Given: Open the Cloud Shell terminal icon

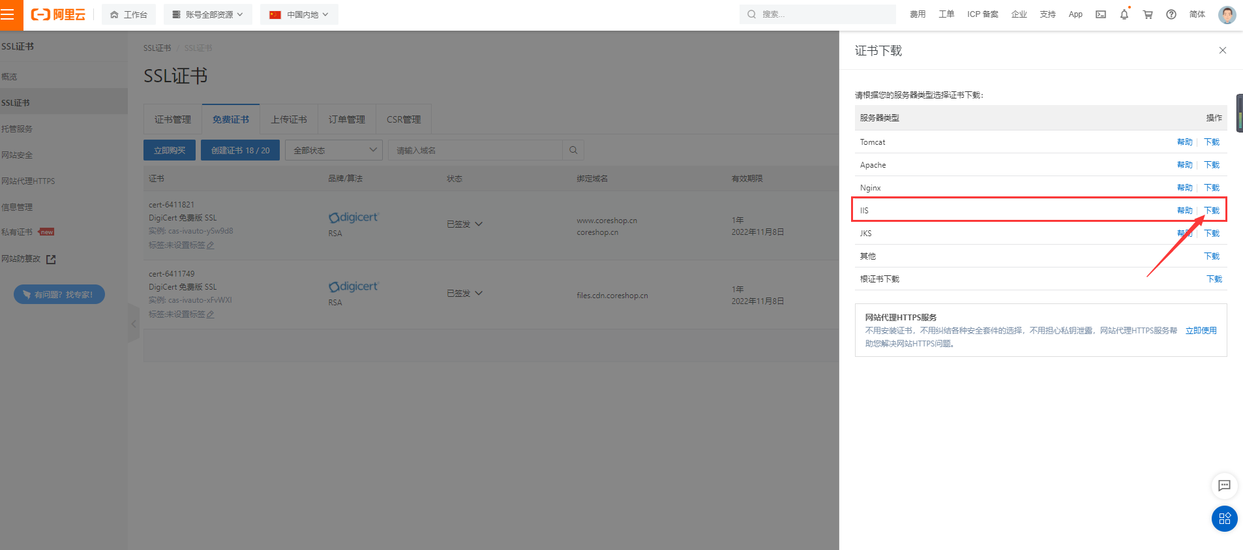Looking at the screenshot, I should (1101, 14).
